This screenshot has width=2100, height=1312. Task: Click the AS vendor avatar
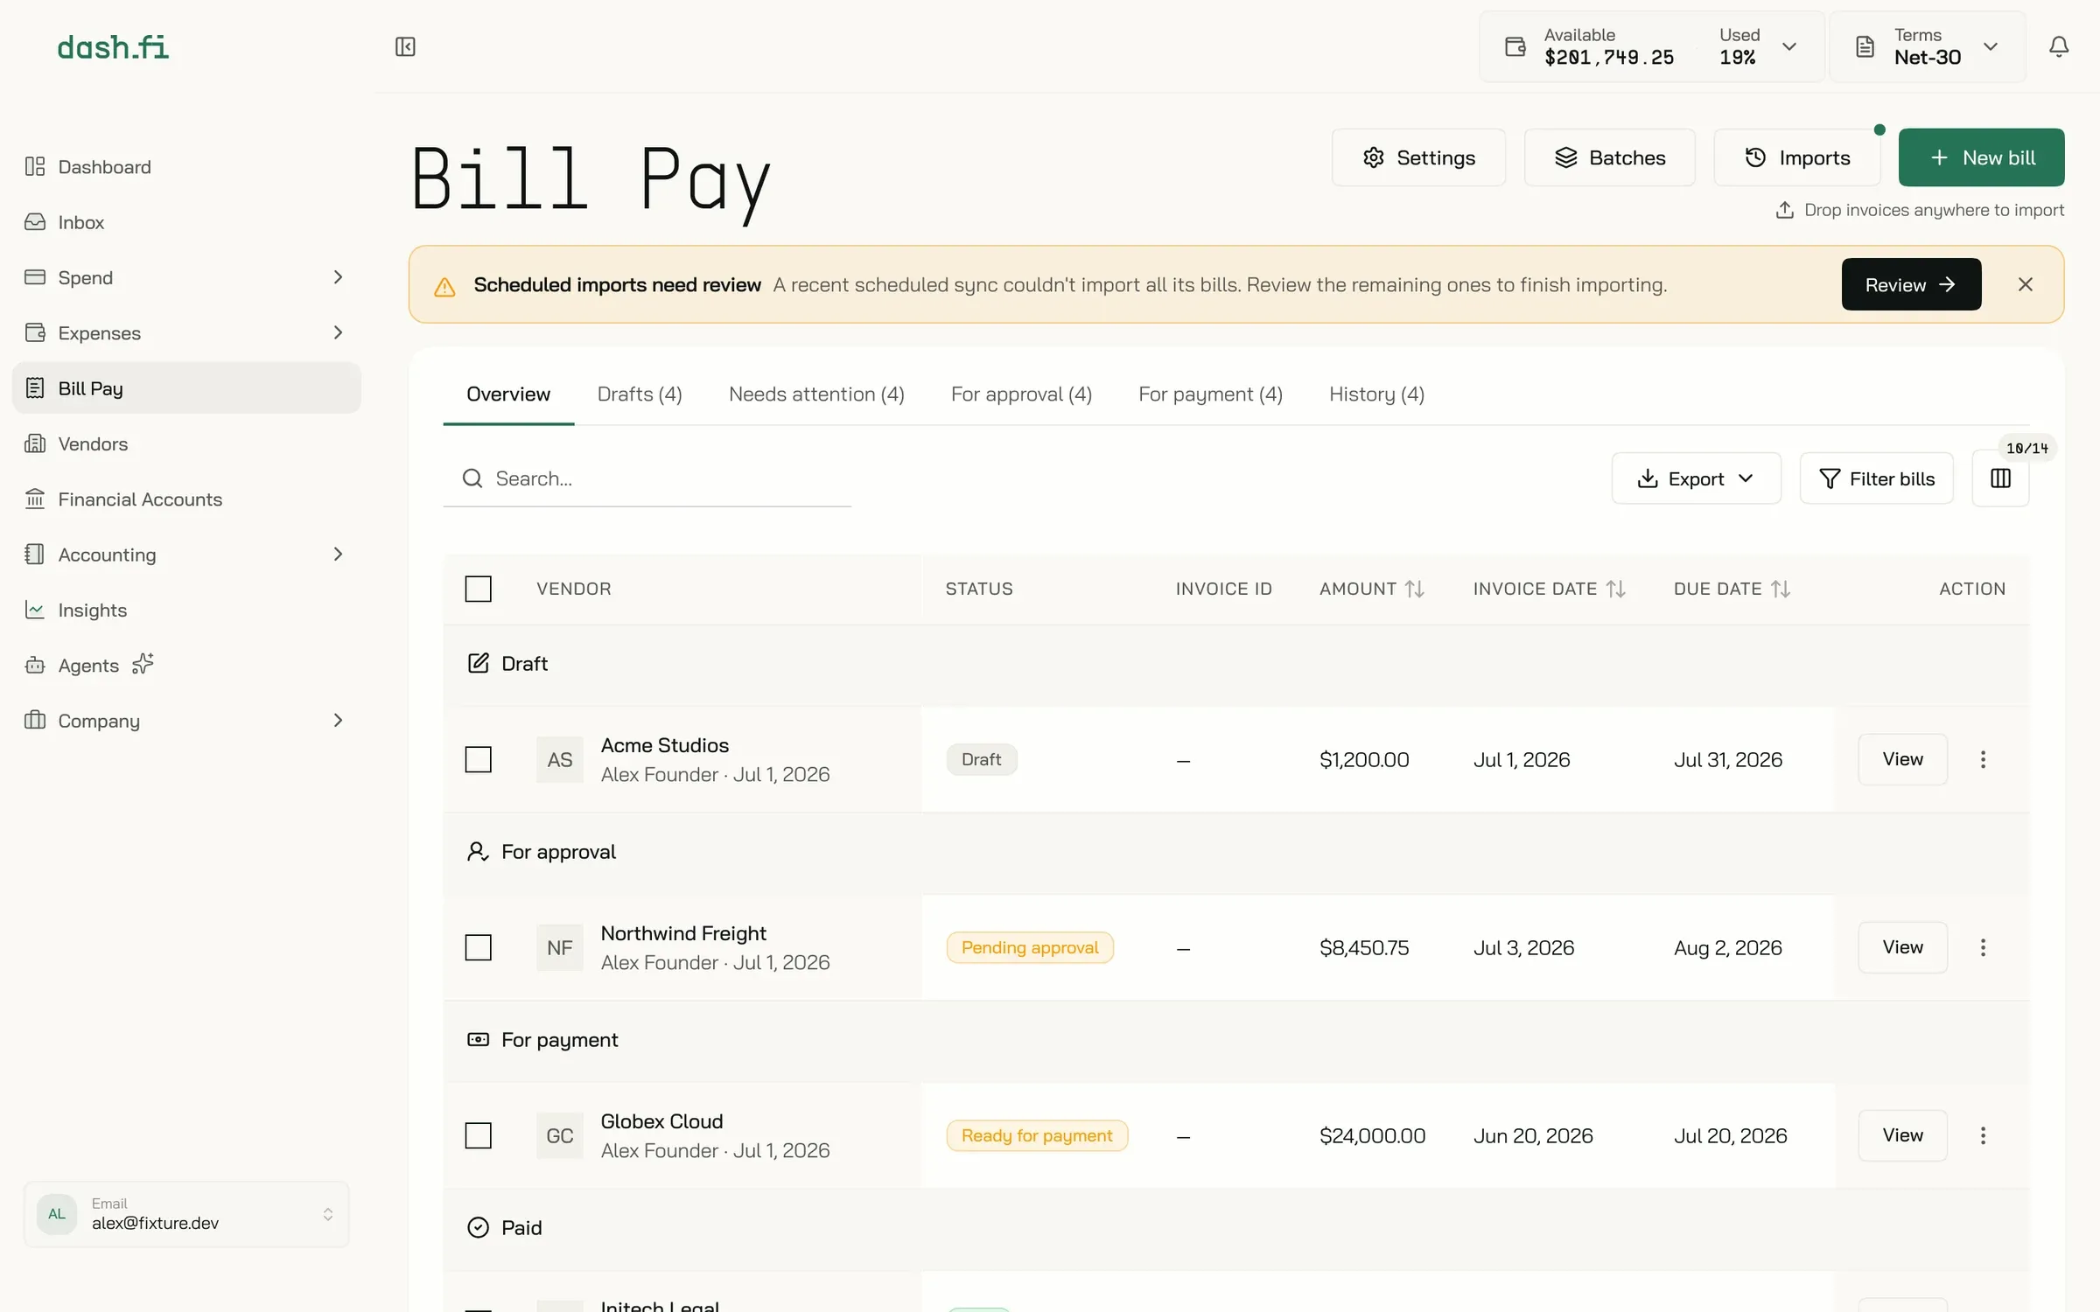point(560,759)
